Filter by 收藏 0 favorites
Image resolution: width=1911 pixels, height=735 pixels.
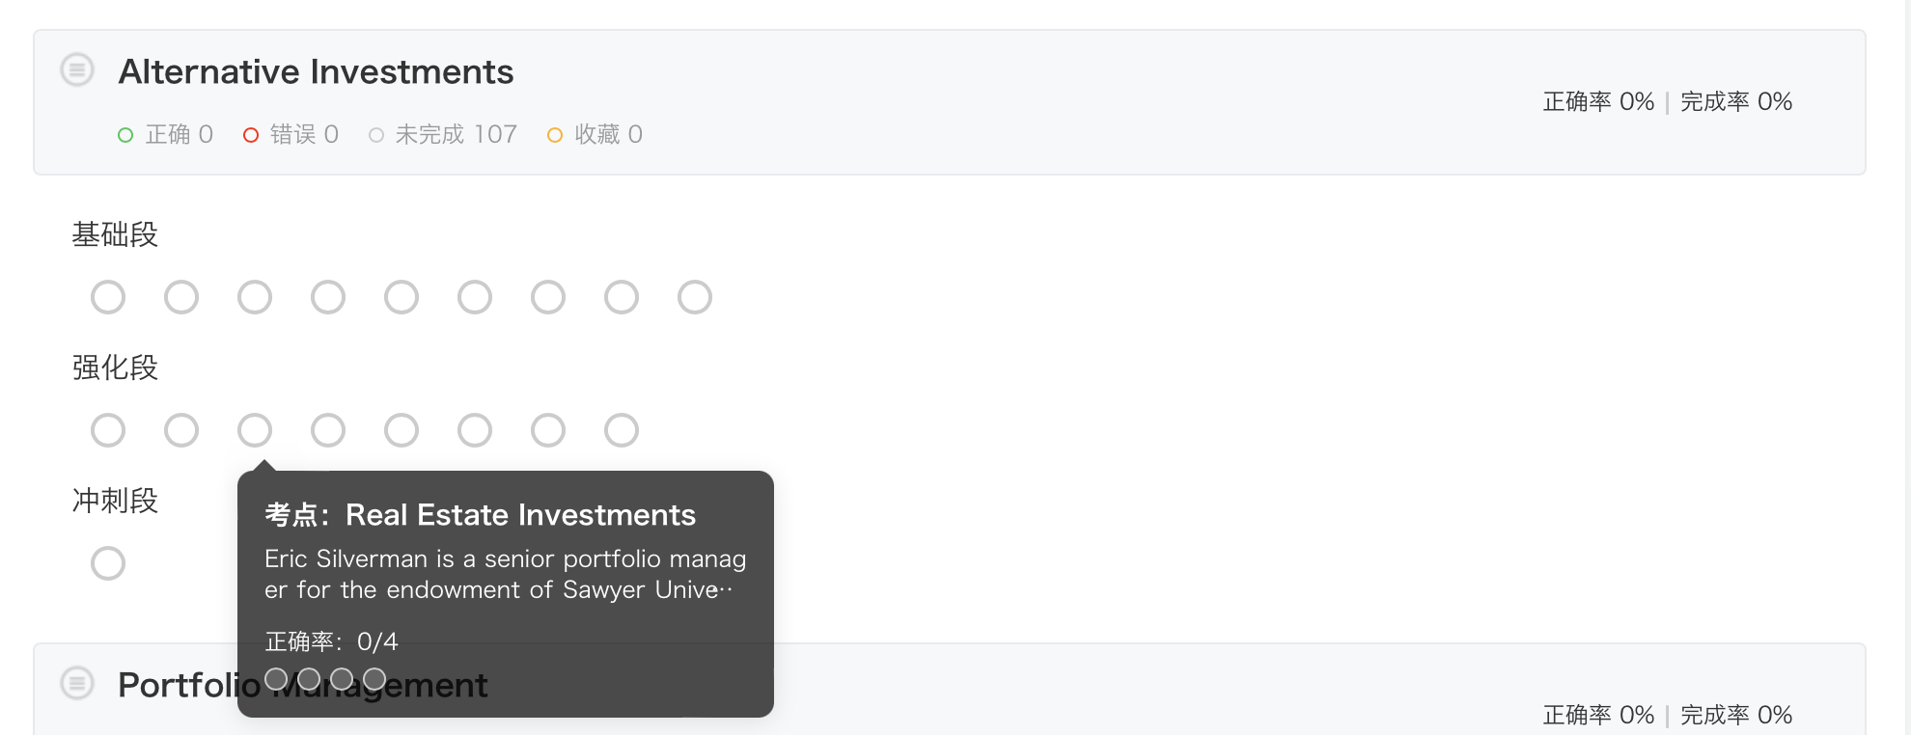595,134
